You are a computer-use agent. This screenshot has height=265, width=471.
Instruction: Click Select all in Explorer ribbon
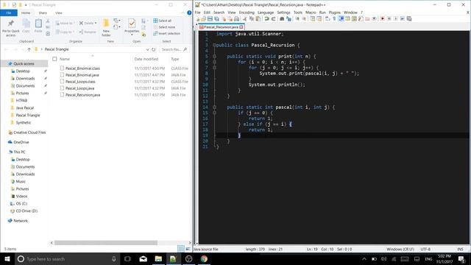point(162,21)
